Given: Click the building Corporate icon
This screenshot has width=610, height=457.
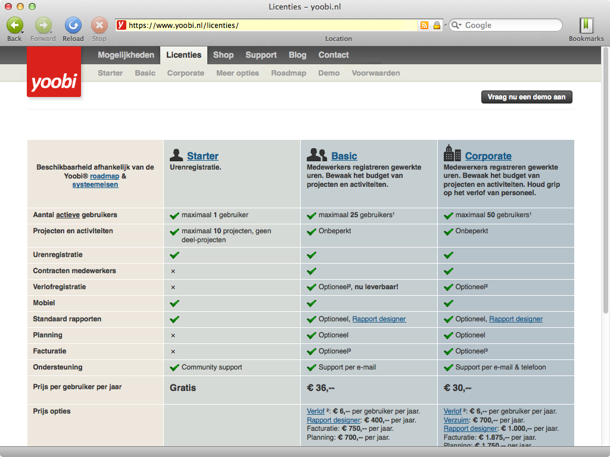Looking at the screenshot, I should (452, 153).
